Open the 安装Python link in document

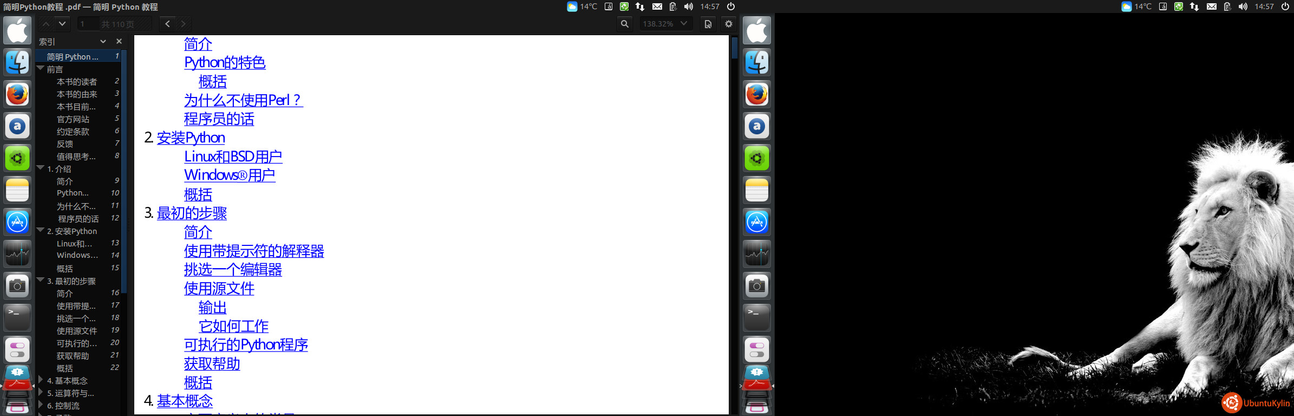coord(191,138)
